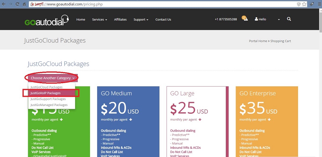
Task: Click the browser home icon
Action: point(24,4)
